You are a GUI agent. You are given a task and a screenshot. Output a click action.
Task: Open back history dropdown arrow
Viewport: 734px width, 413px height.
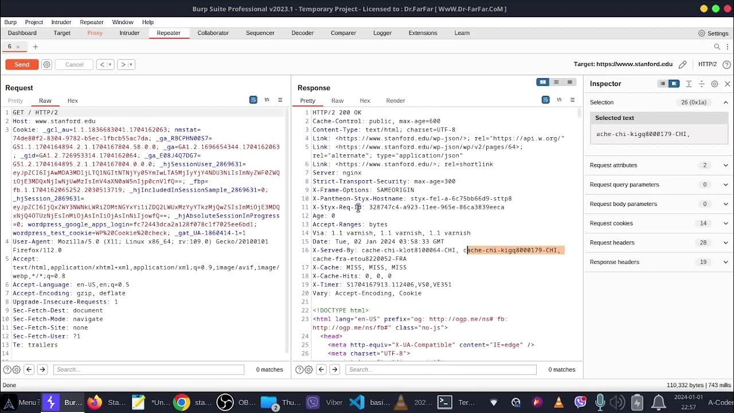pos(110,64)
